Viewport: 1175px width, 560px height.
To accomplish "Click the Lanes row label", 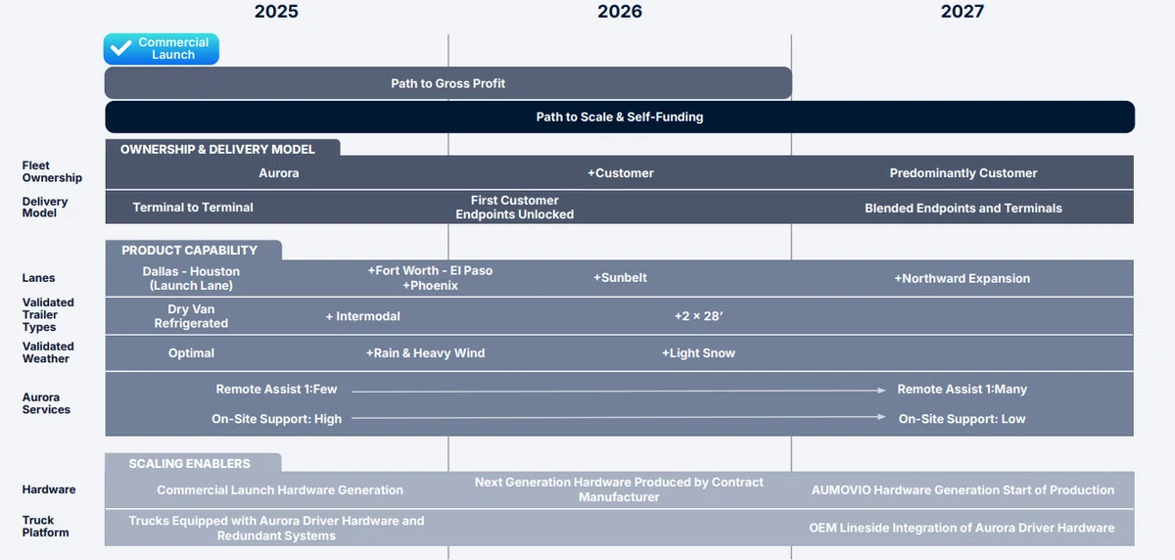I will (39, 278).
